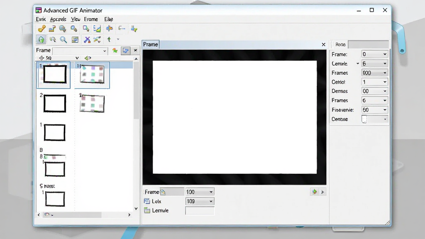Click the green image icon beside Lemvle
425x239 pixels.
[x=147, y=210]
